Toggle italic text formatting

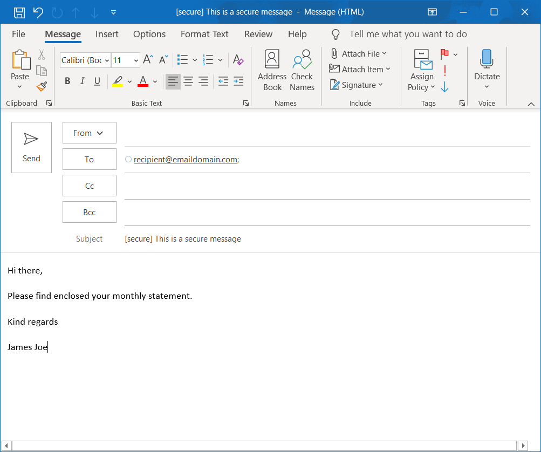coord(82,81)
